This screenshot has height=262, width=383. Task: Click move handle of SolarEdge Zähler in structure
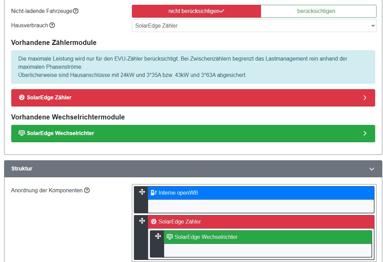[x=142, y=221]
